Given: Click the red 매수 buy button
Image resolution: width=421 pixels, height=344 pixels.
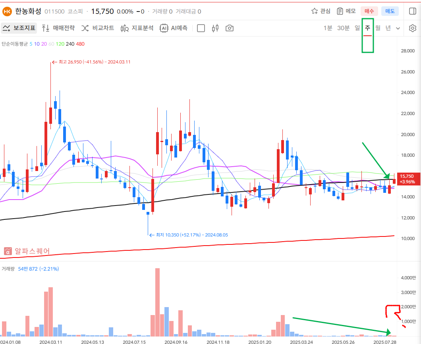Looking at the screenshot, I should [x=369, y=11].
